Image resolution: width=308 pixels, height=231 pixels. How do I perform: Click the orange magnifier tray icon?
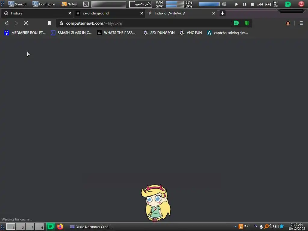coord(266,227)
